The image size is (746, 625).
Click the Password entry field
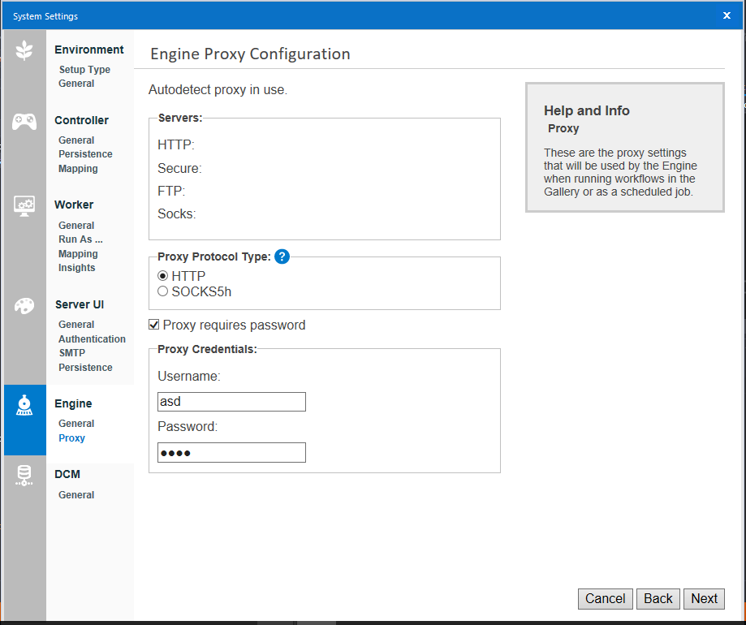pyautogui.click(x=231, y=452)
